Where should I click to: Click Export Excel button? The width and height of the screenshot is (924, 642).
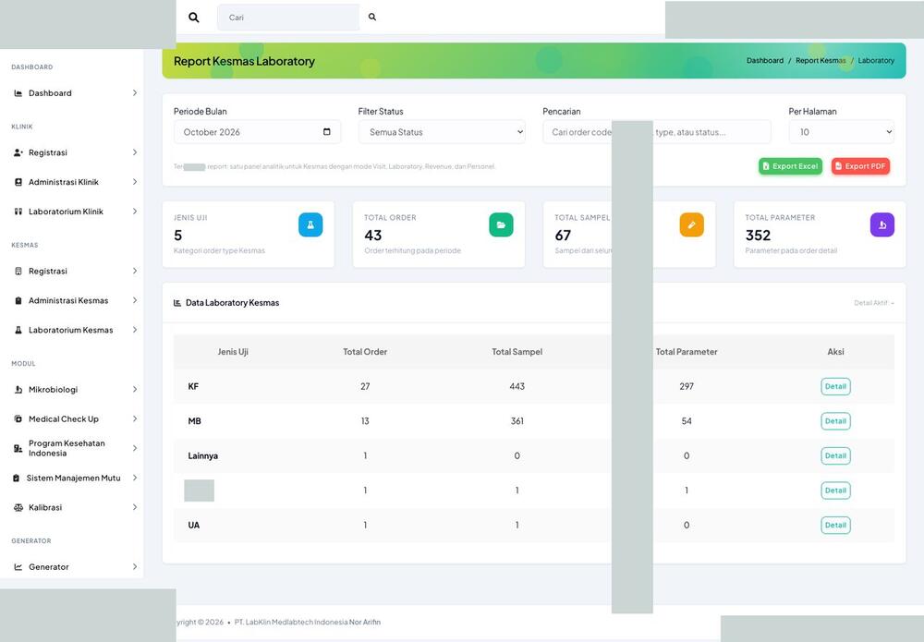(790, 166)
